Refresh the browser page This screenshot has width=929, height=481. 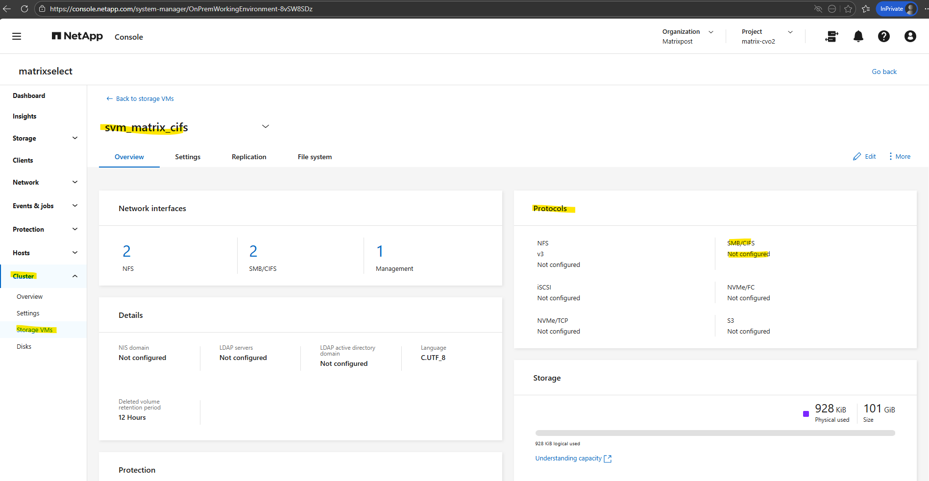tap(24, 9)
